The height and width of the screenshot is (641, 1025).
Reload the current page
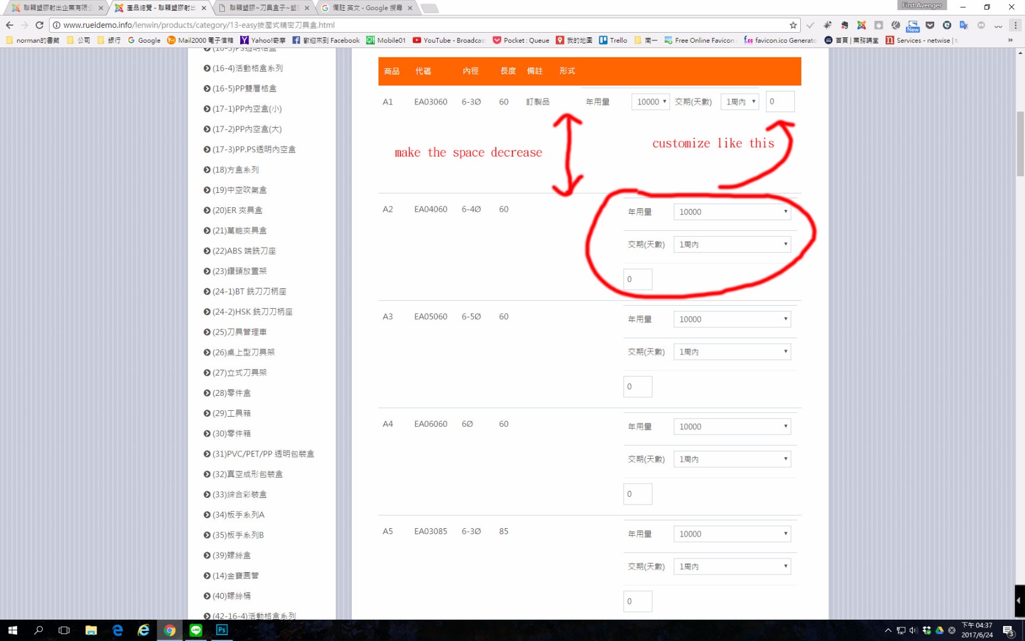pyautogui.click(x=39, y=25)
